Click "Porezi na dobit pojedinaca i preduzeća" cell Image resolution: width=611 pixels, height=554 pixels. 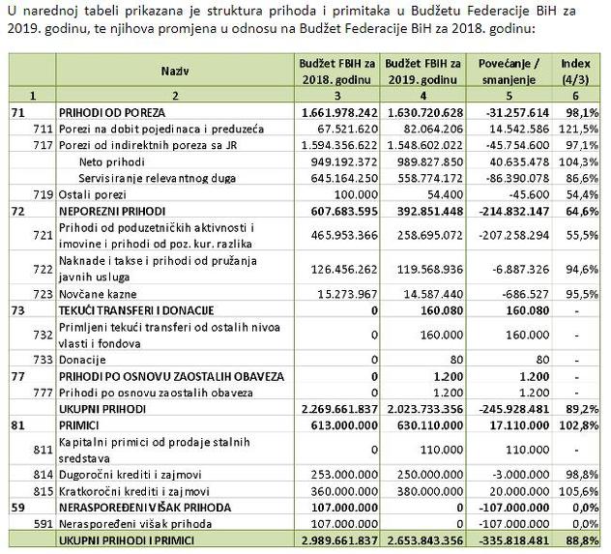point(143,129)
